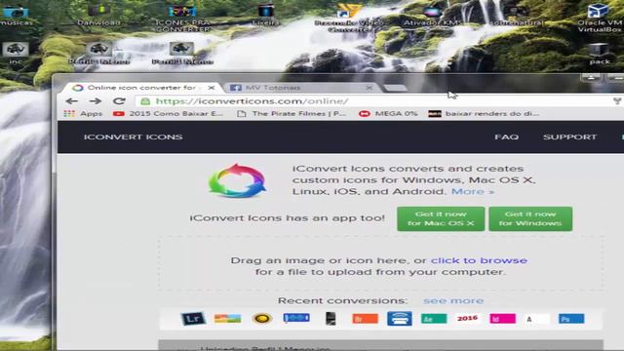Open a new tab with the blank tab button
The image size is (624, 351).
point(395,88)
